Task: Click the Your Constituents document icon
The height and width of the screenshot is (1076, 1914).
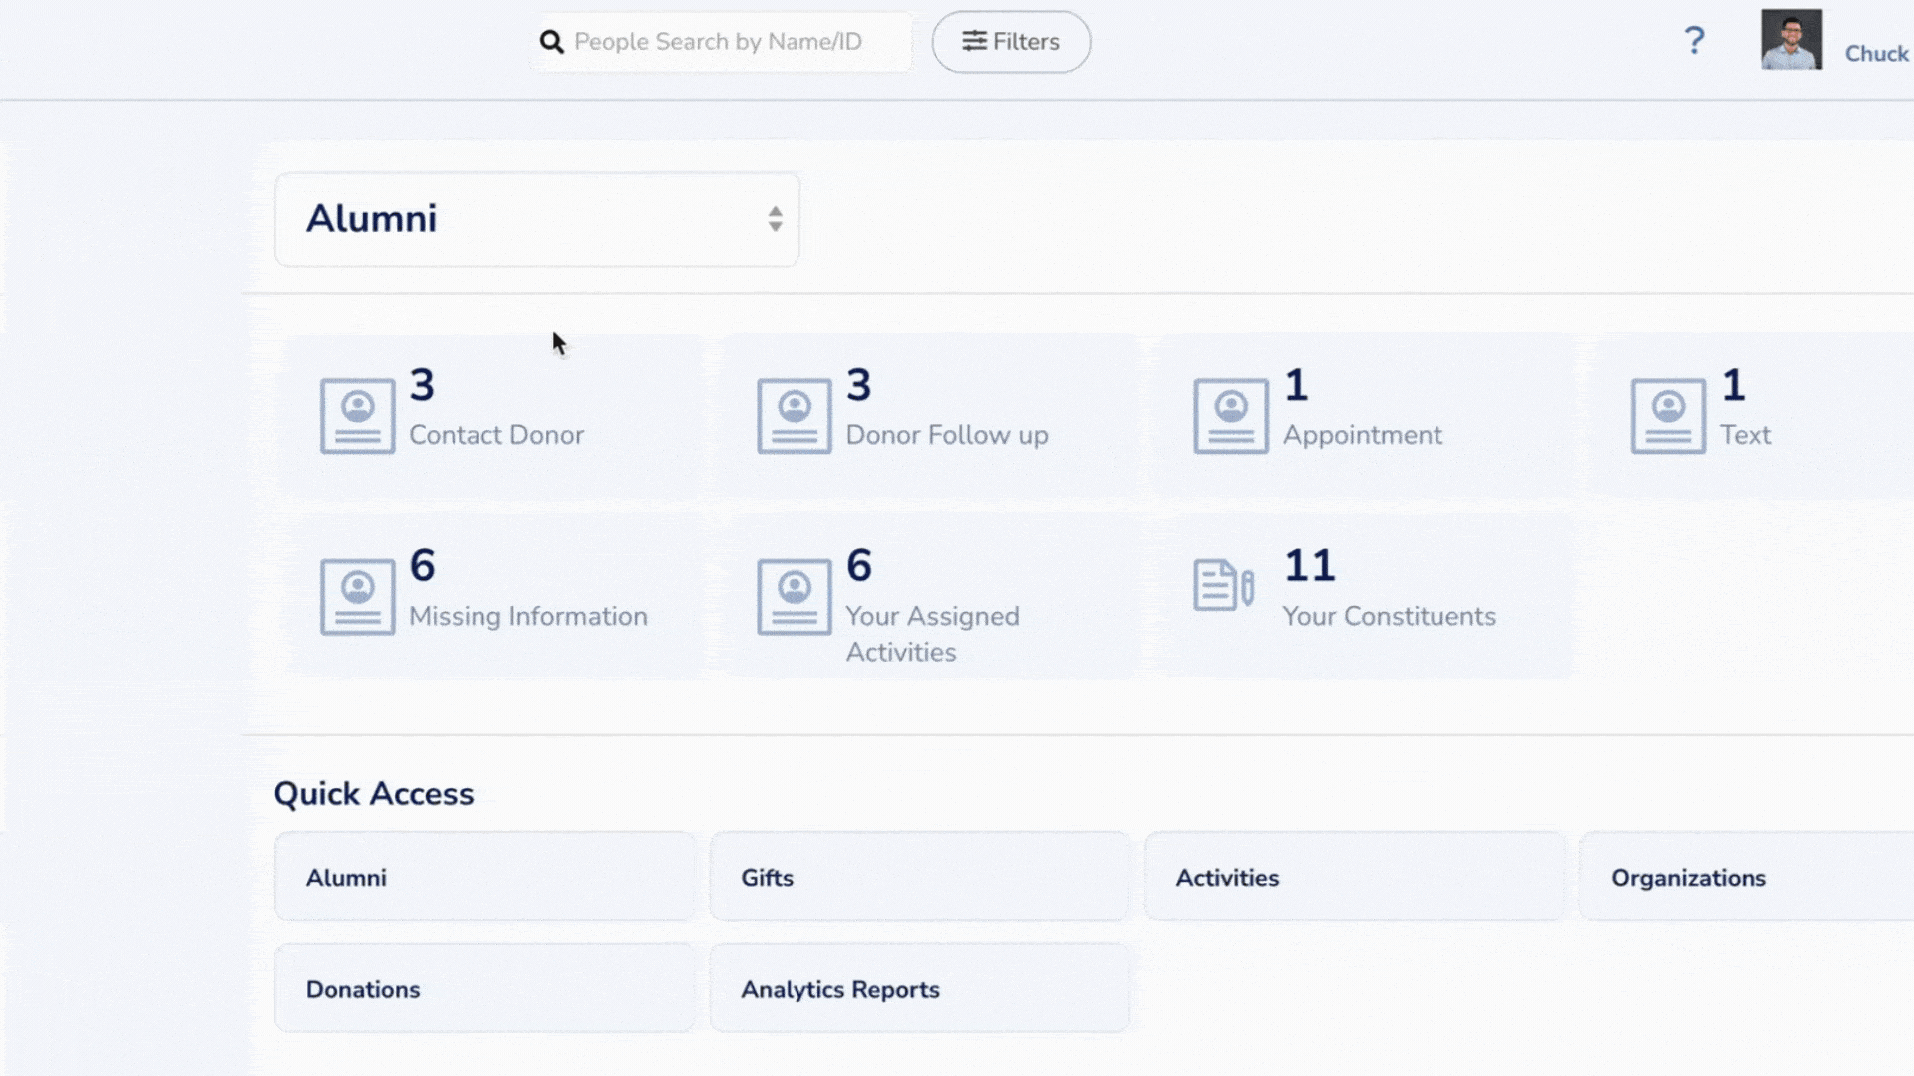Action: tap(1223, 585)
